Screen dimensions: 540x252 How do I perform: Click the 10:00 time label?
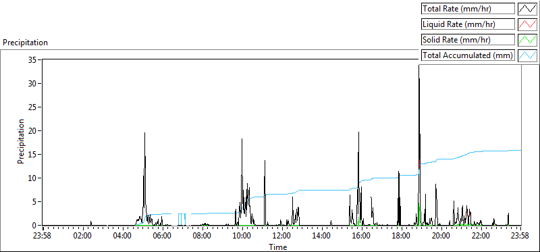click(242, 236)
